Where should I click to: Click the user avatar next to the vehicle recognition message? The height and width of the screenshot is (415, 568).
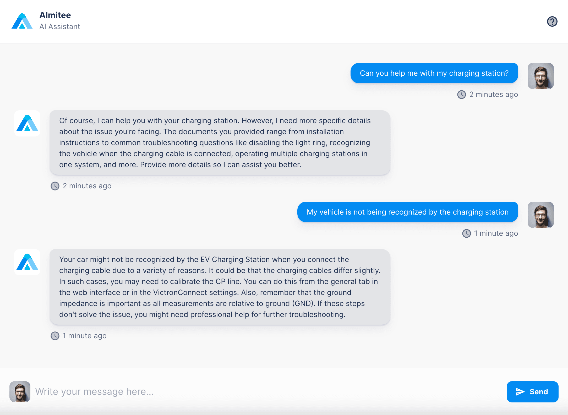click(x=540, y=215)
